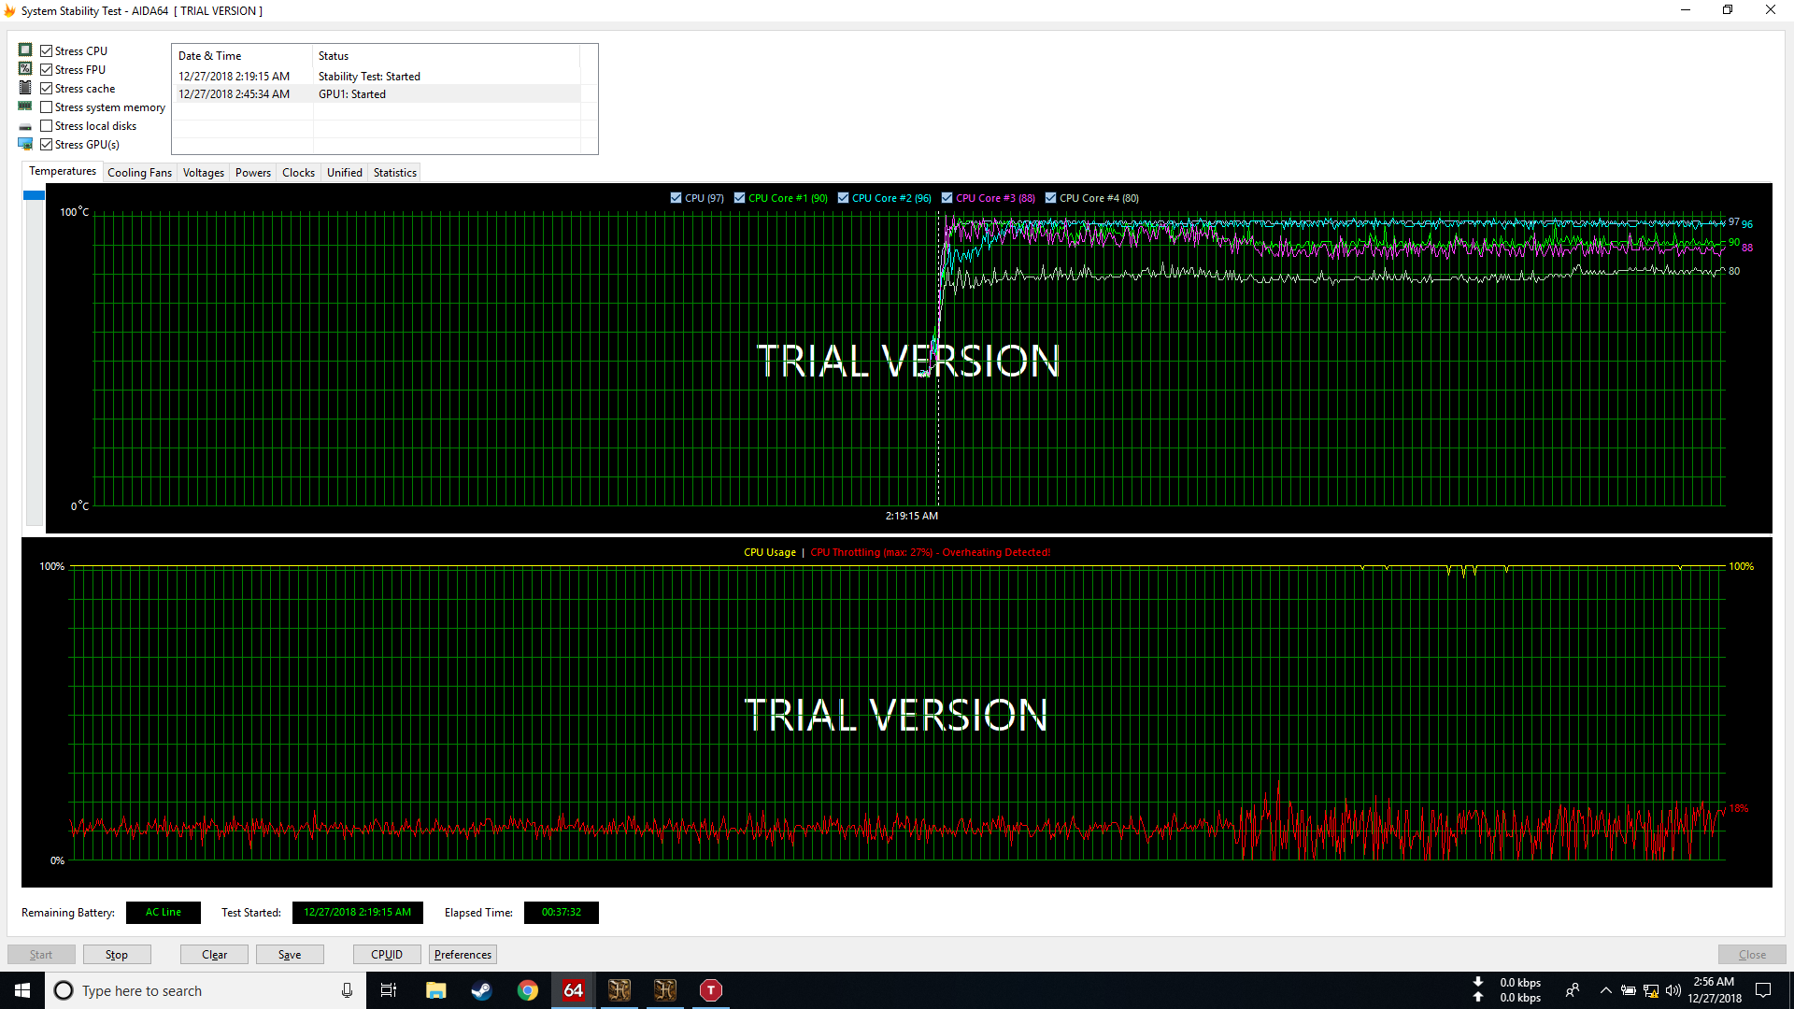Screen dimensions: 1794x1009
Task: Open the Statistics tab
Action: click(x=395, y=173)
